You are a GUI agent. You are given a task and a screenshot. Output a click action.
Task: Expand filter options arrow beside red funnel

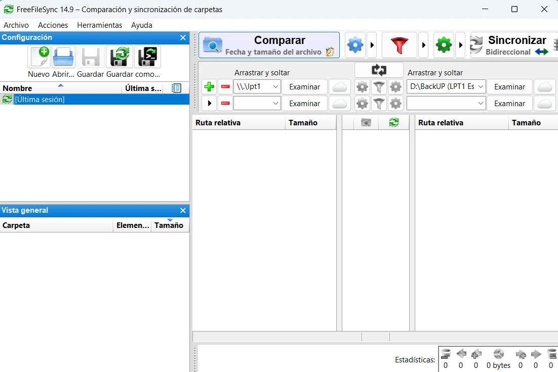coord(423,45)
